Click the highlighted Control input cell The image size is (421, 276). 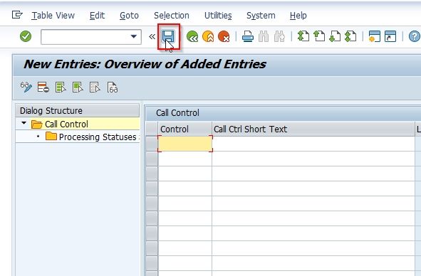pyautogui.click(x=185, y=144)
